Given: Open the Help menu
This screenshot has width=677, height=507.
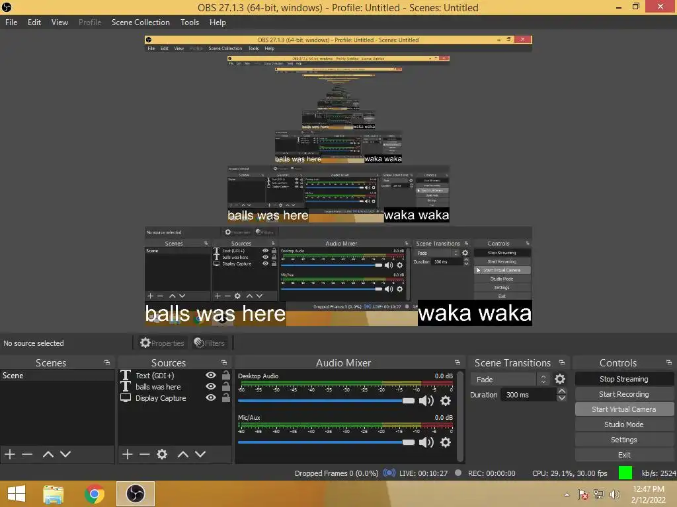Looking at the screenshot, I should pos(218,22).
